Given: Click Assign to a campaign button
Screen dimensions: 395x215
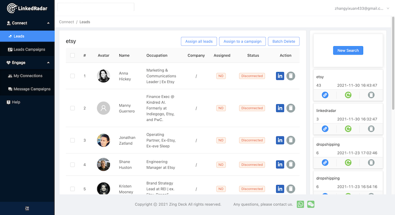Looking at the screenshot, I should tap(243, 41).
